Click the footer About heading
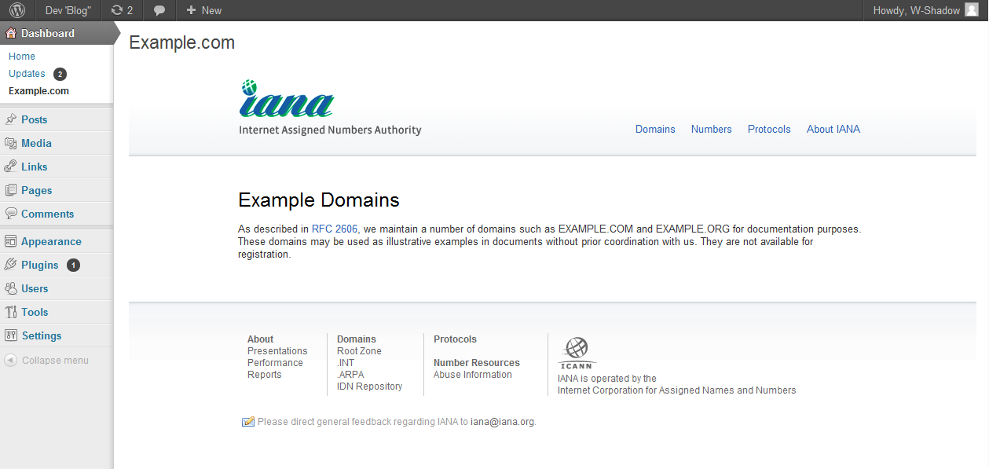The height and width of the screenshot is (469, 989). [x=261, y=339]
